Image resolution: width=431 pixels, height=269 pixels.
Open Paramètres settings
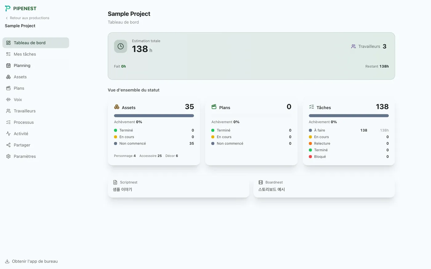pos(36,156)
